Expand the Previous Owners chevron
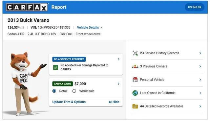This screenshot has height=121, width=210. [x=200, y=66]
